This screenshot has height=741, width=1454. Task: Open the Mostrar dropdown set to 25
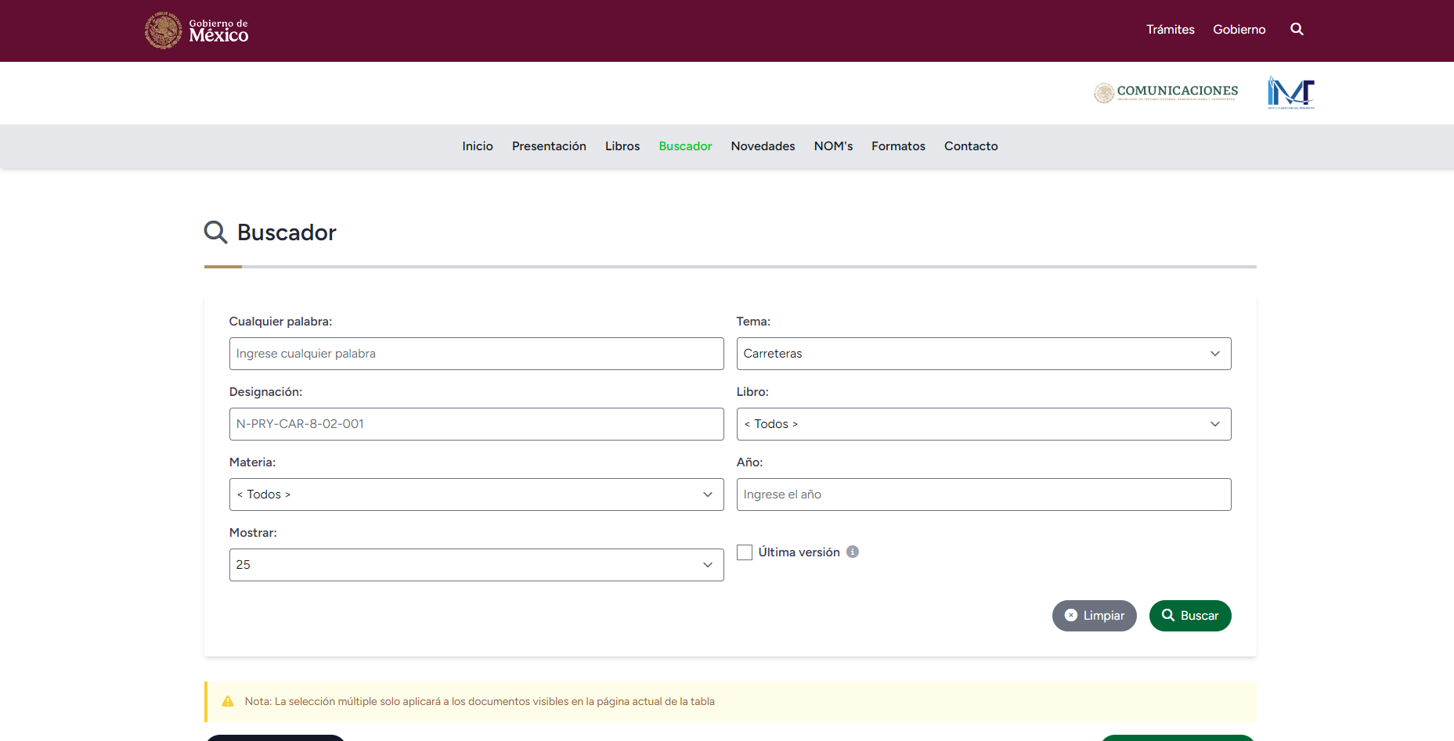pos(476,565)
